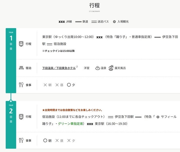Click Day 2 breakfast 朝 circle mark
Screen dimensions: 180x152
pos(45,140)
